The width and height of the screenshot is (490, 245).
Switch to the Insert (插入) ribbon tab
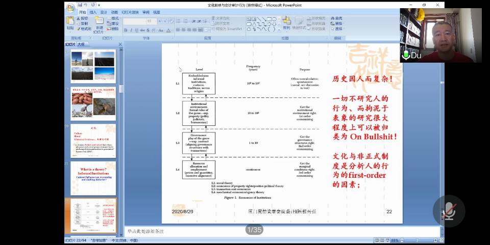click(x=93, y=12)
